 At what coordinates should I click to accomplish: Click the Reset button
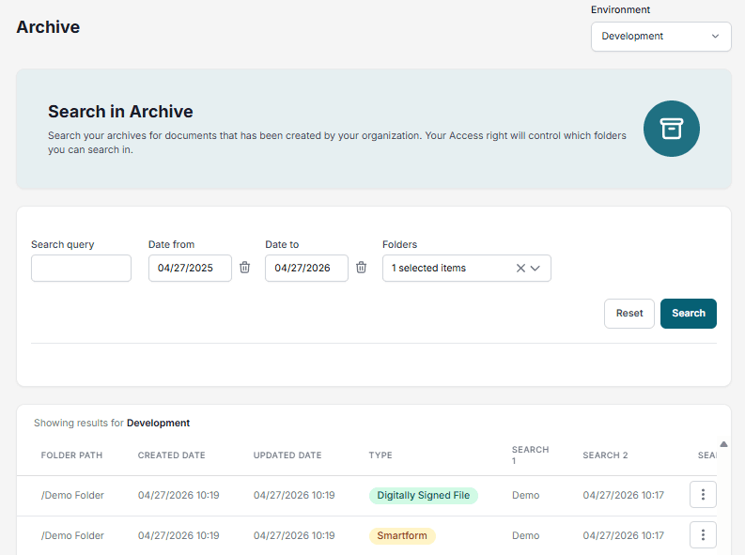click(x=629, y=314)
